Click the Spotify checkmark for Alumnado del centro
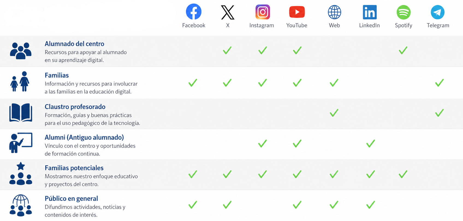Image resolution: width=463 pixels, height=221 pixels. [x=403, y=50]
